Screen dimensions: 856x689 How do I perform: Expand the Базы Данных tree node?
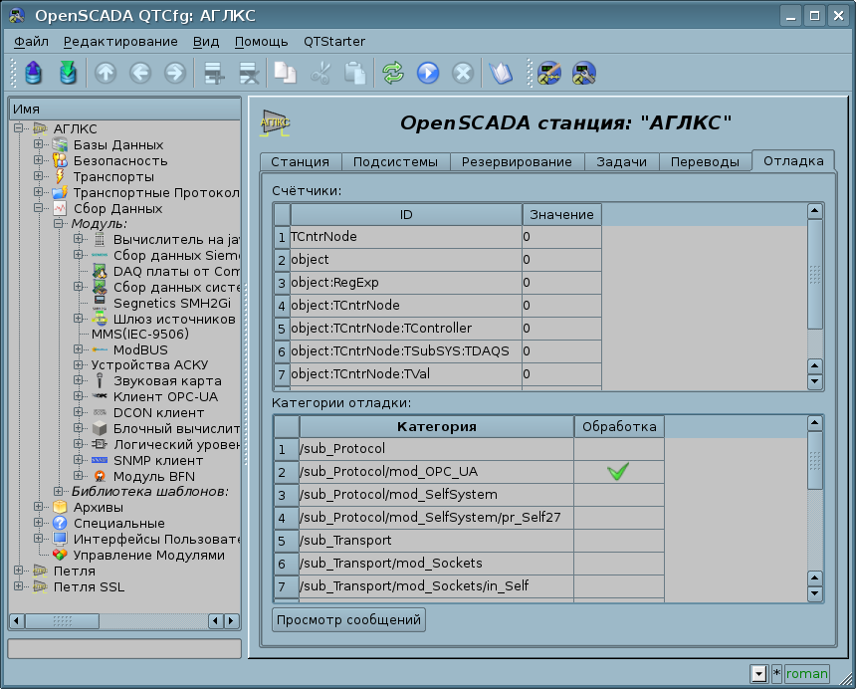(x=39, y=145)
